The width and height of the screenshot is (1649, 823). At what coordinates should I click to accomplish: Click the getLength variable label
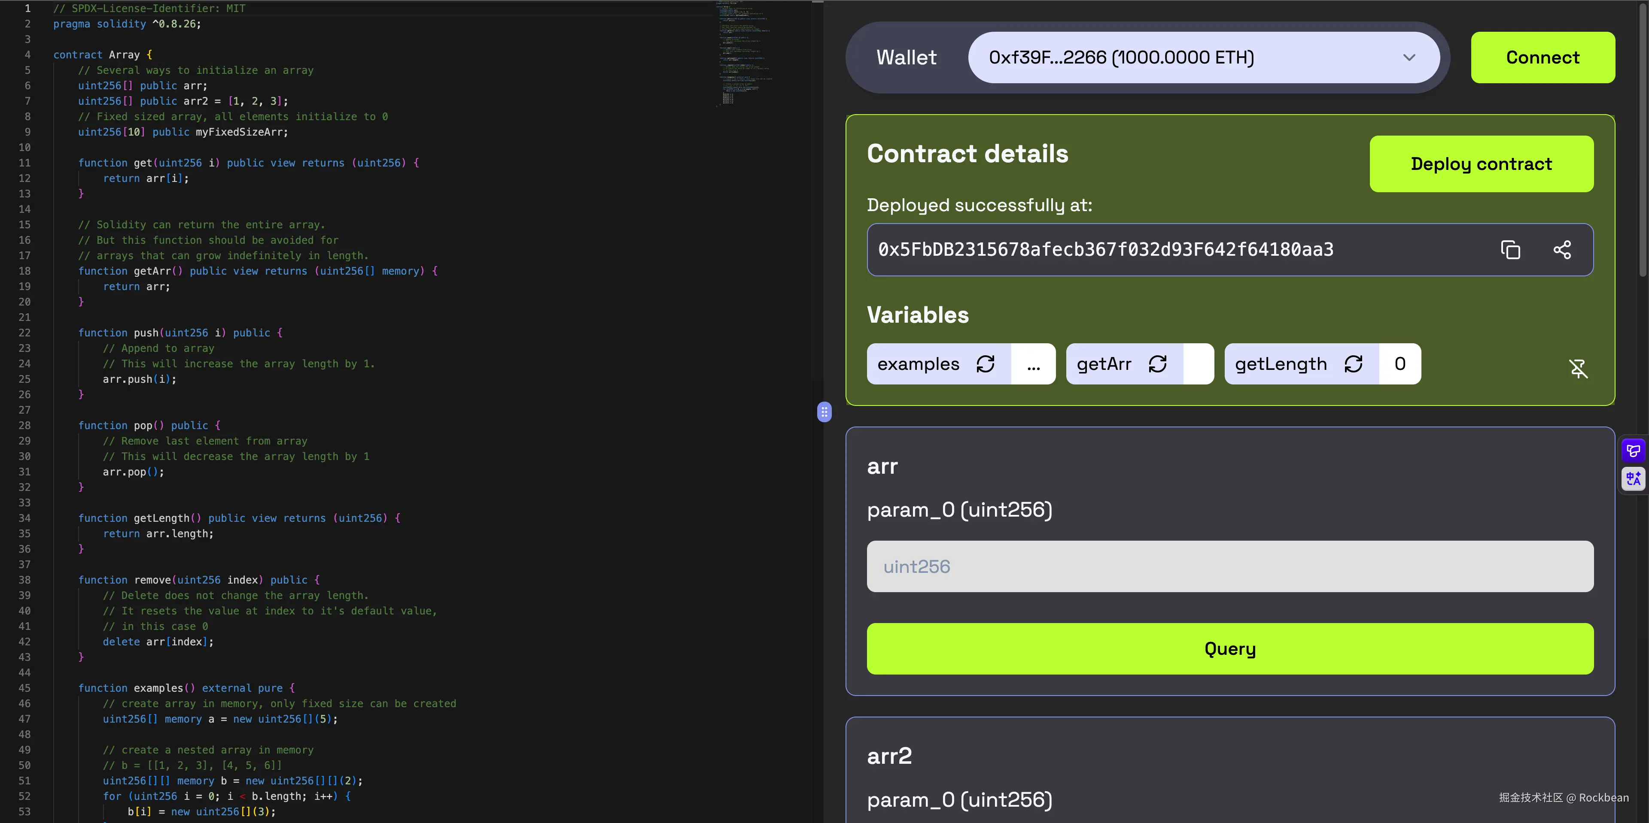tap(1280, 364)
